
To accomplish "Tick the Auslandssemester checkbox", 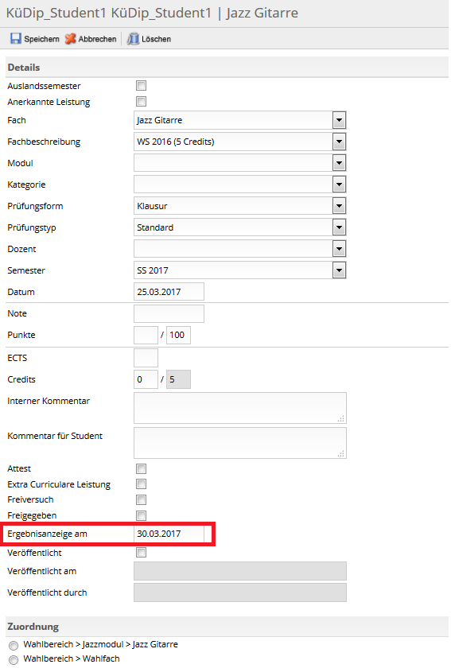I will (141, 86).
